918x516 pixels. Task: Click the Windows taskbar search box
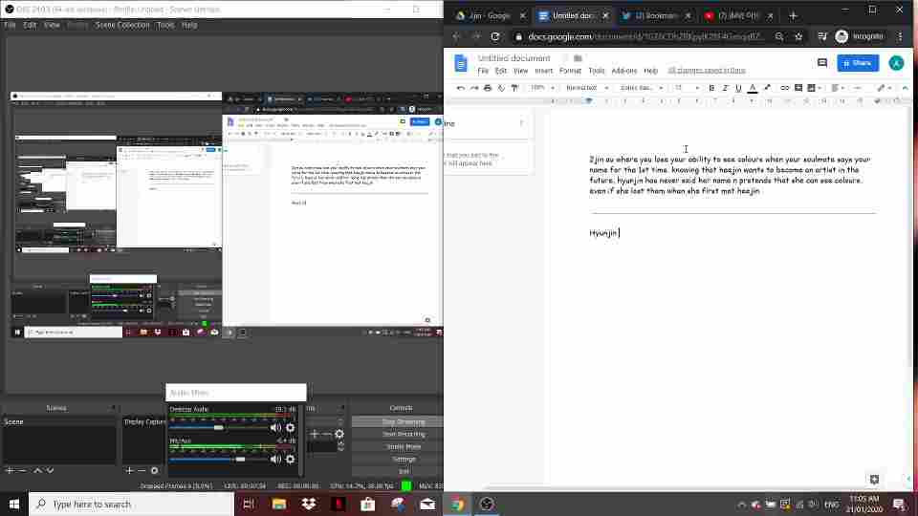pos(132,504)
